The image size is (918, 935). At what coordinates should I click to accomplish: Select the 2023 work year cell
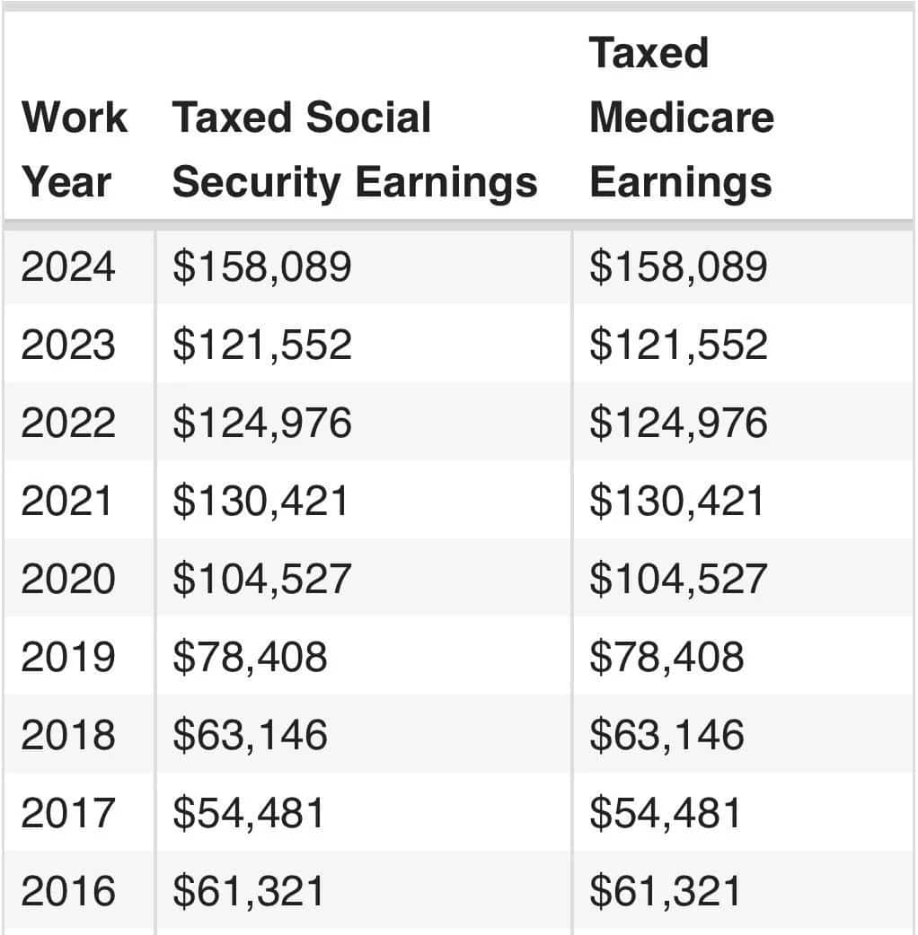click(69, 345)
